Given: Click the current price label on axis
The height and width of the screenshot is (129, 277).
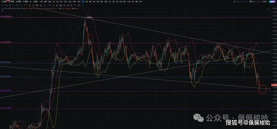Looking at the screenshot, I should click(274, 85).
